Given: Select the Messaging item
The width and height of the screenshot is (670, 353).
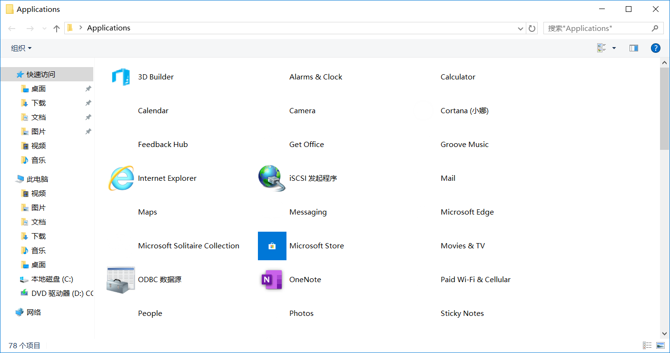Looking at the screenshot, I should click(308, 212).
